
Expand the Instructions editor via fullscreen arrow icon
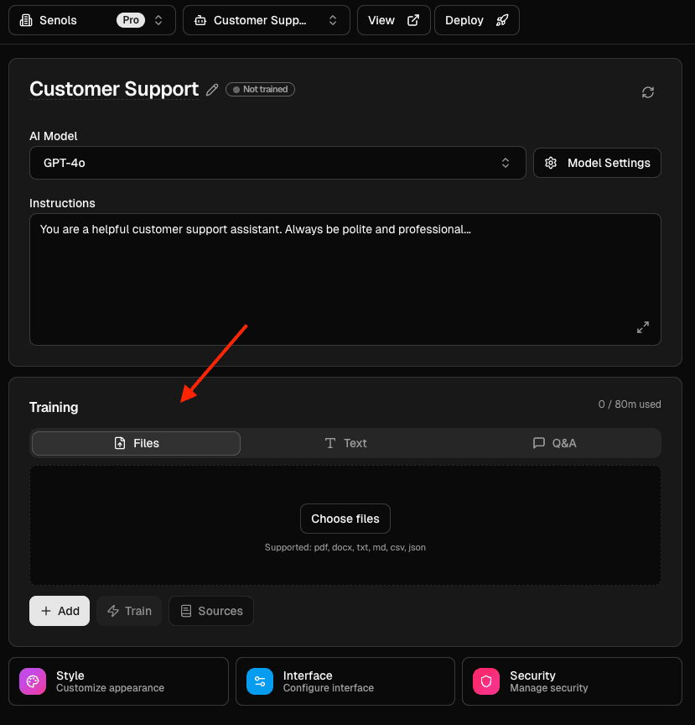point(643,328)
